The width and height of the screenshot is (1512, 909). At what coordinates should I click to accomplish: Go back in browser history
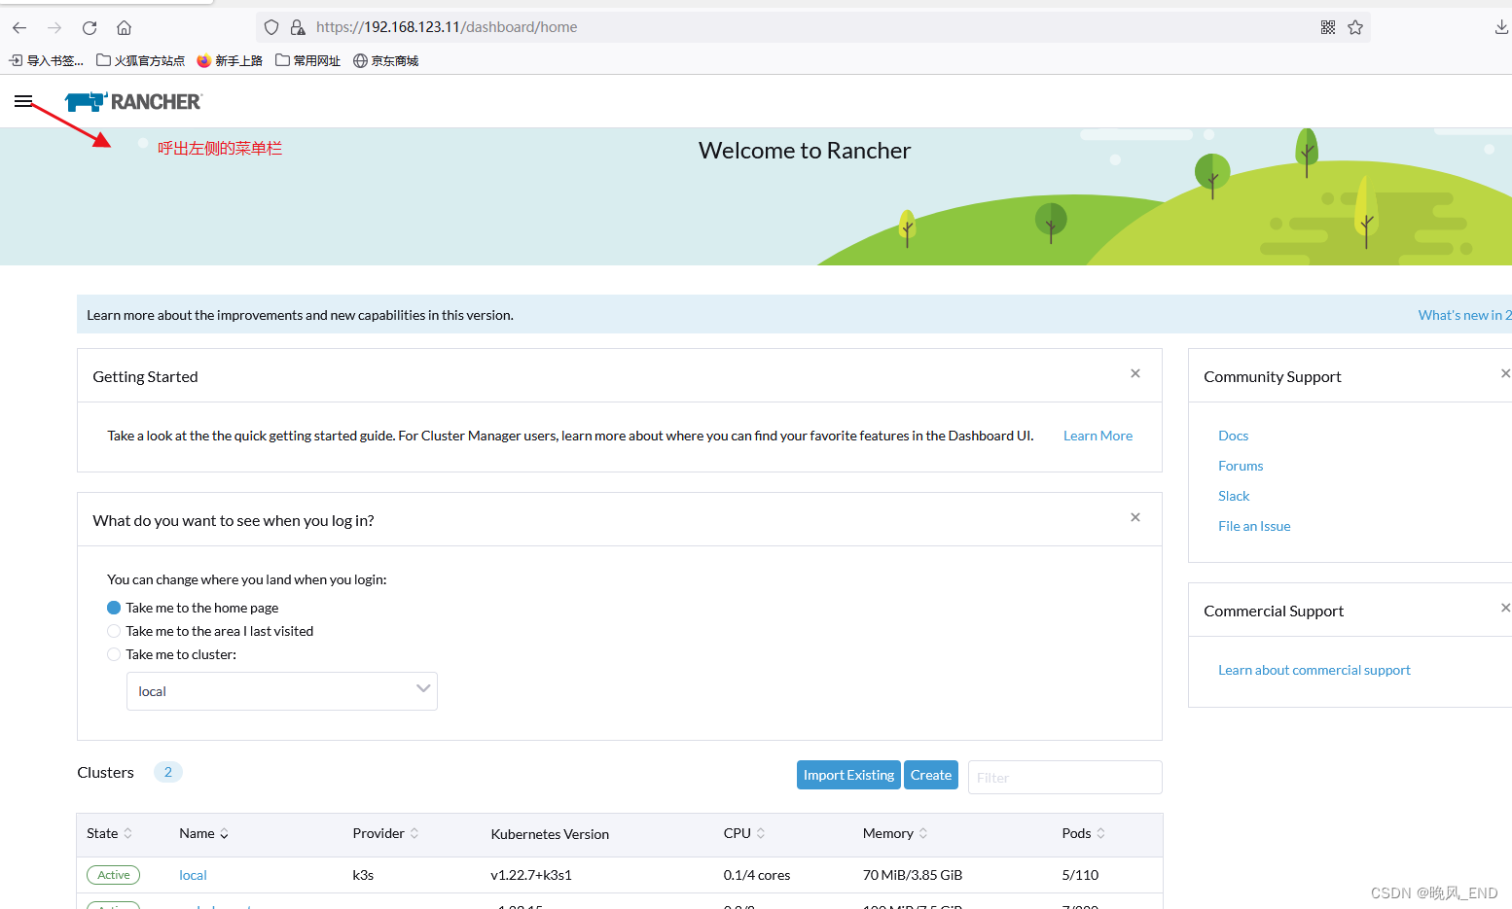point(19,27)
